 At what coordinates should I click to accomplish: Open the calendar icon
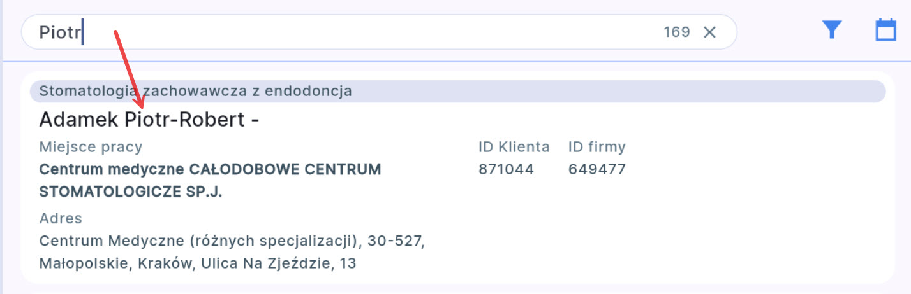(x=885, y=30)
